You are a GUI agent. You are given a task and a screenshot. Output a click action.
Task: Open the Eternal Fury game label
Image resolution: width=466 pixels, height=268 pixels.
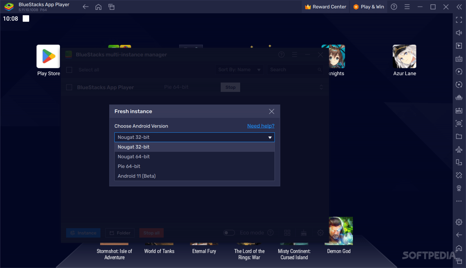click(204, 251)
